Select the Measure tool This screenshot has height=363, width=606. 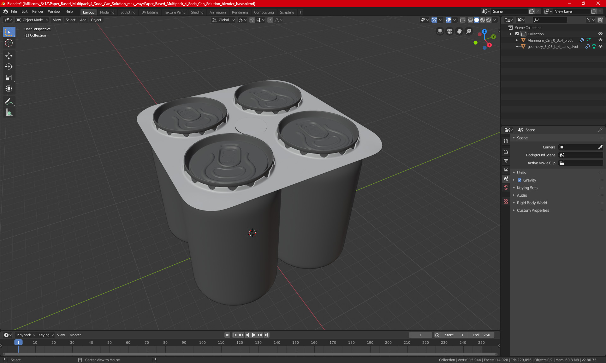pos(9,112)
